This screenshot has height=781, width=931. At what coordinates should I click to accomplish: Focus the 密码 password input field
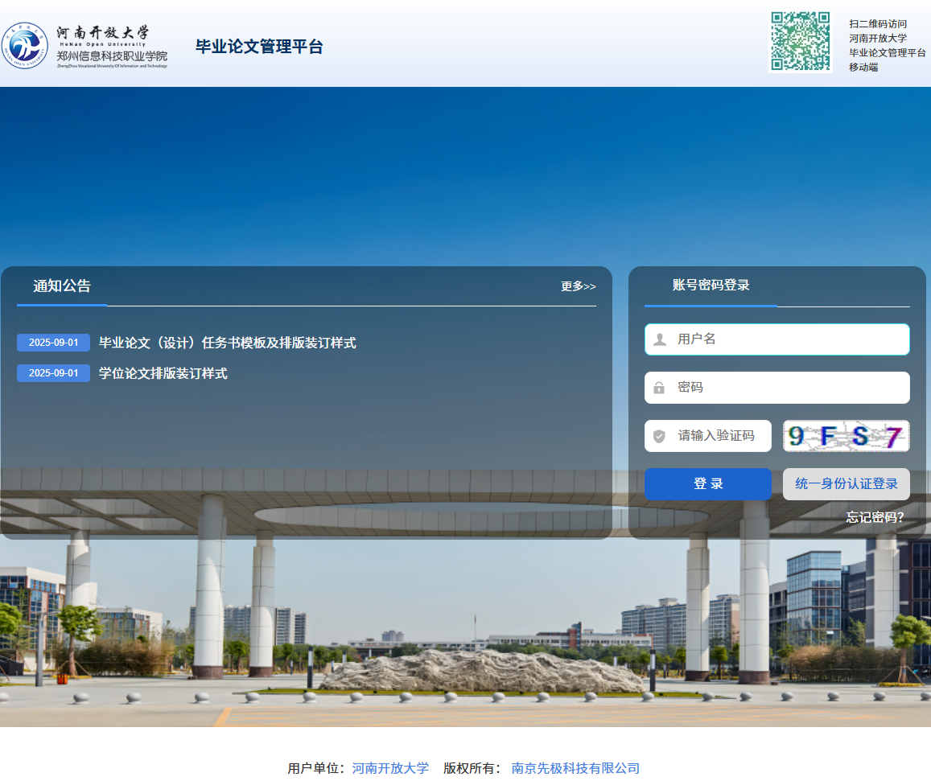777,388
